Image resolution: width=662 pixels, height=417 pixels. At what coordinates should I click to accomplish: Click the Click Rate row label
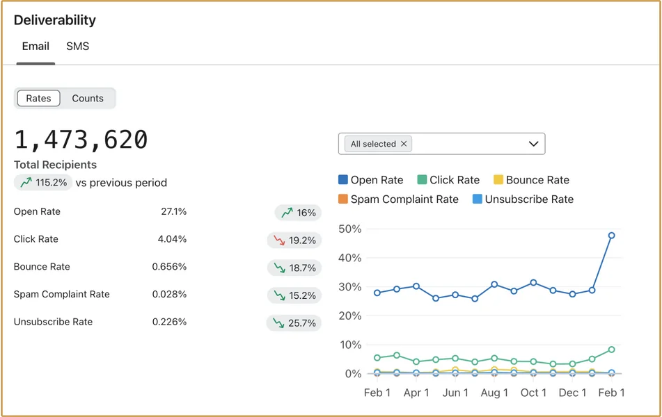click(36, 239)
